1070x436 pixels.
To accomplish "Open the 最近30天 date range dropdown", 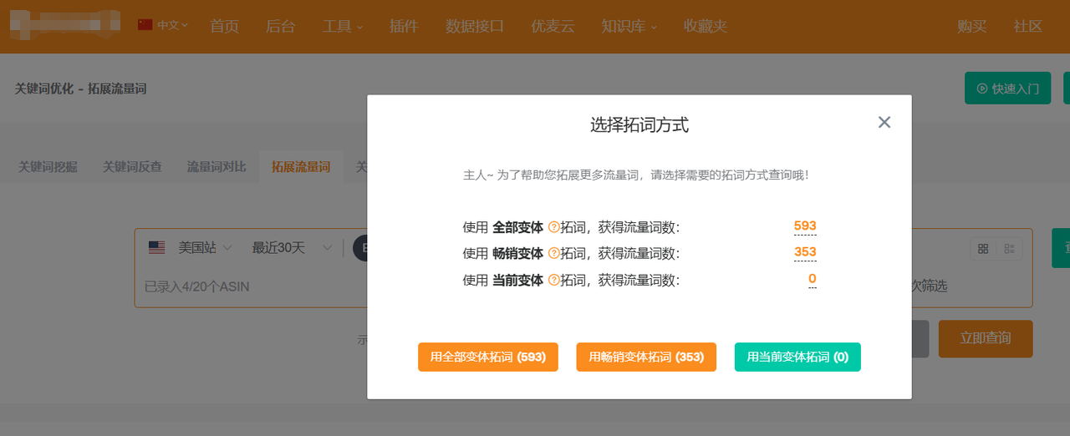I will tap(293, 247).
